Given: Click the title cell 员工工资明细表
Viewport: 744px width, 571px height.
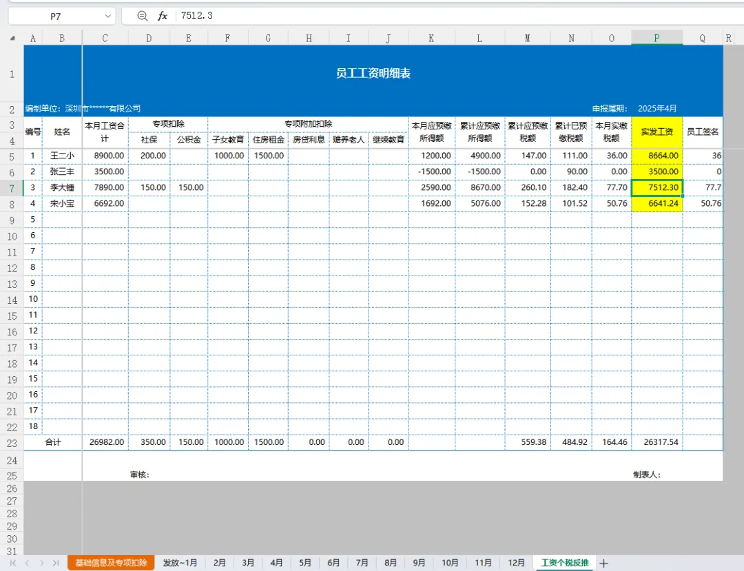Looking at the screenshot, I should click(x=373, y=73).
